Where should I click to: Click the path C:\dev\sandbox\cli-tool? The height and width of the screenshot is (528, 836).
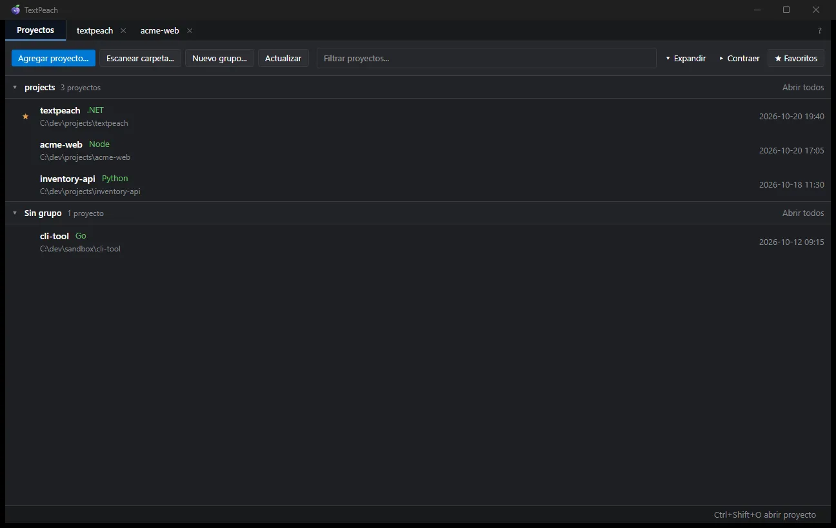tap(80, 249)
